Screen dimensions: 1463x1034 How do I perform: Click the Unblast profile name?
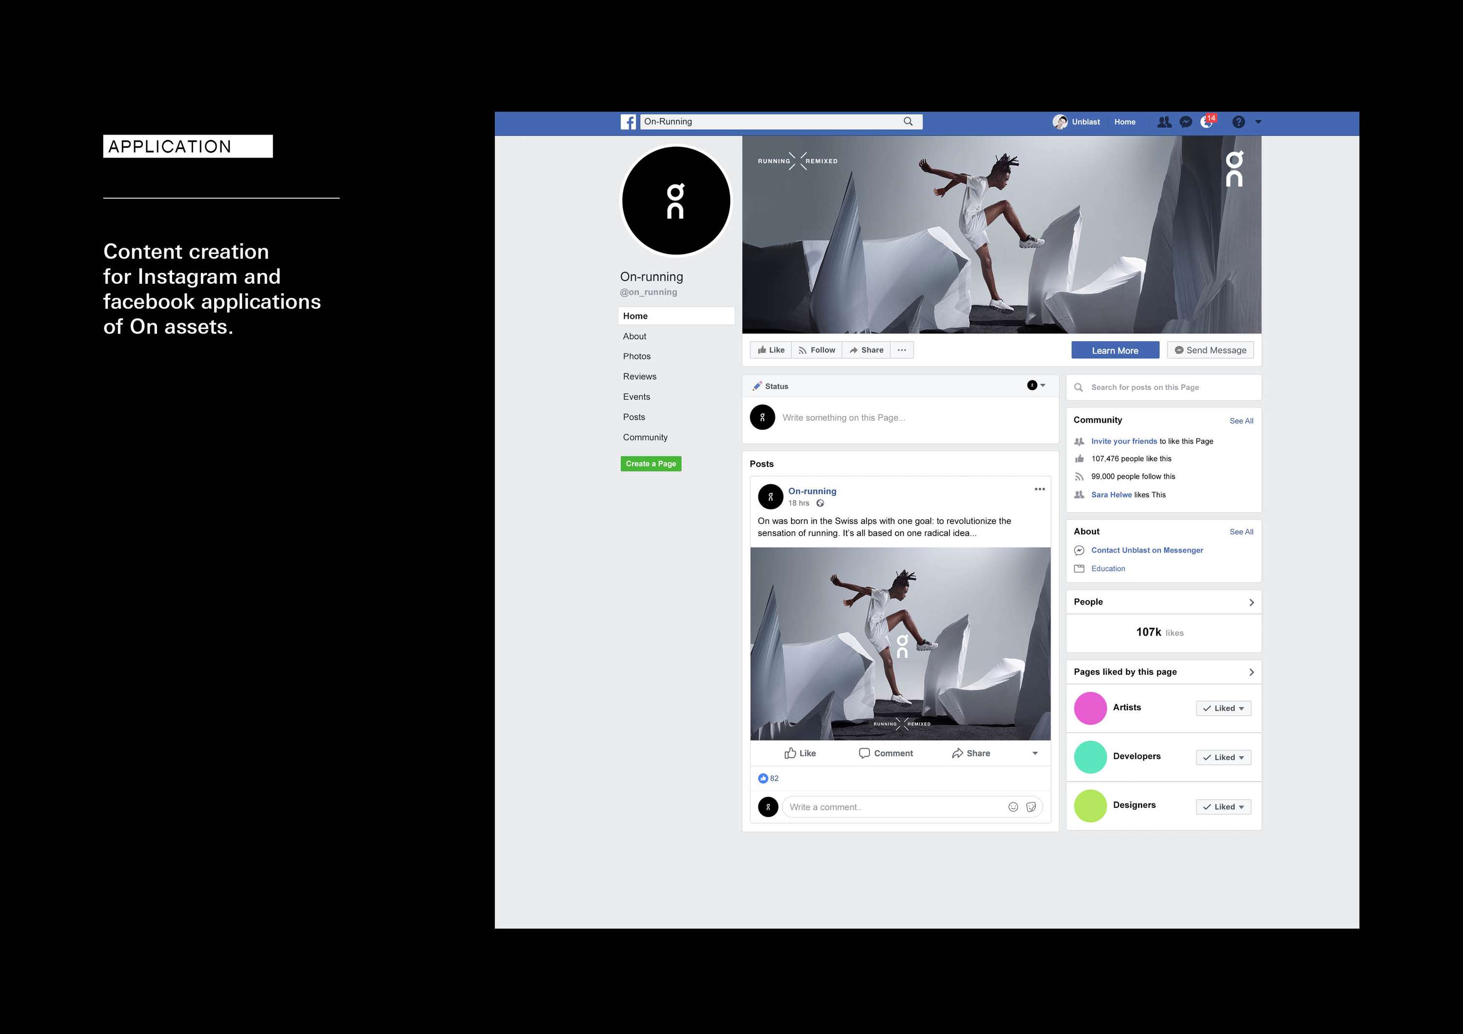coord(1086,122)
